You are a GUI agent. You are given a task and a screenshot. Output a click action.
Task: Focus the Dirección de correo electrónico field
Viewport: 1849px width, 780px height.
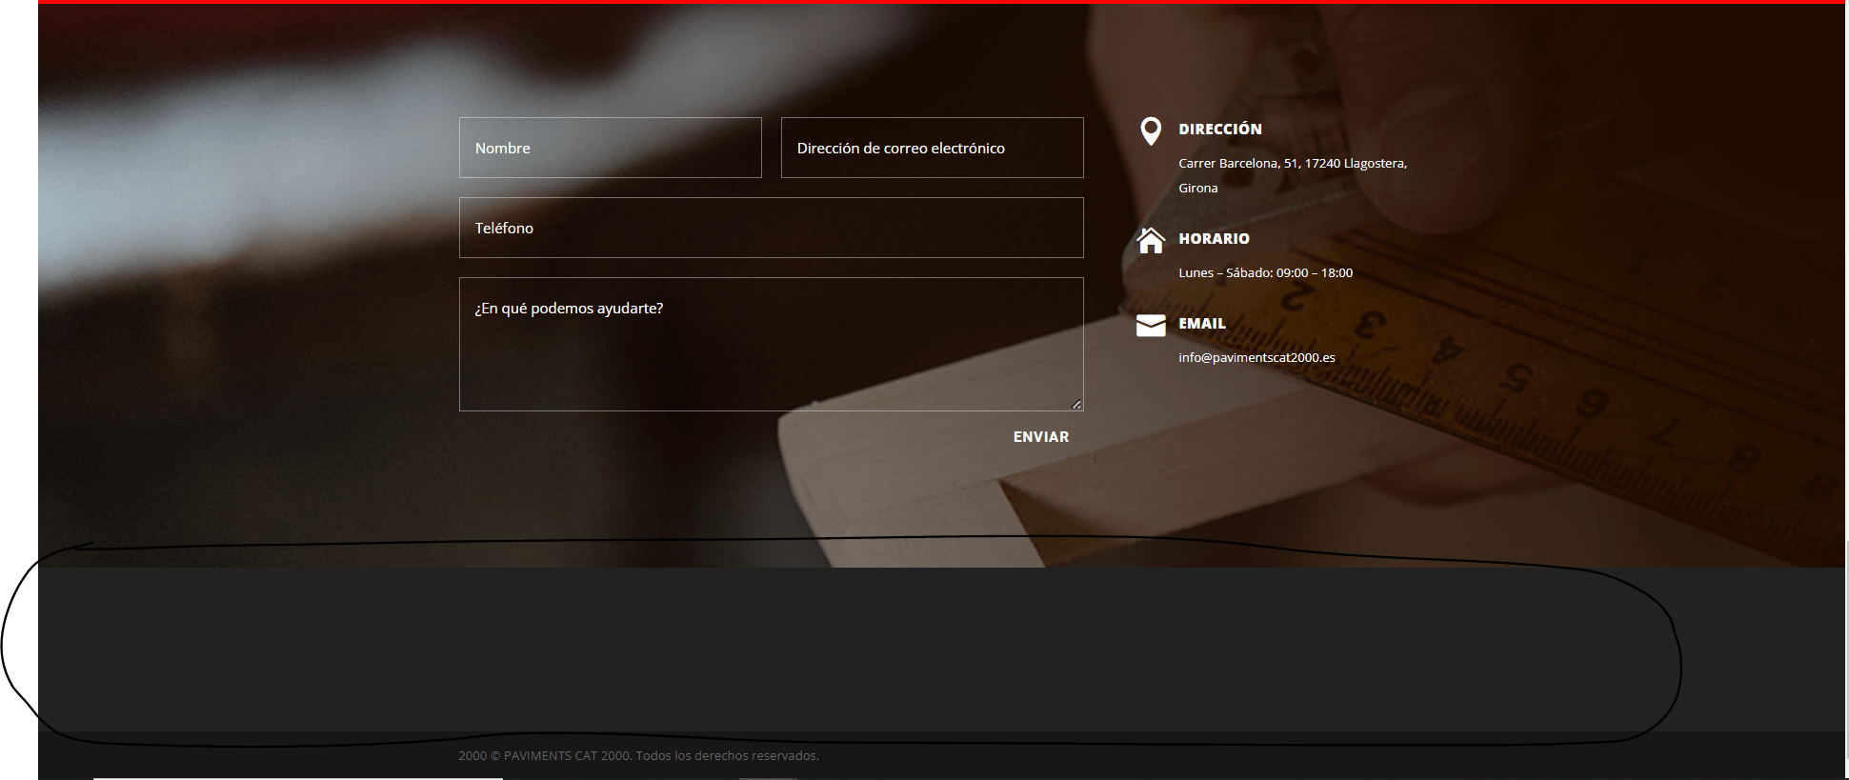tap(932, 148)
